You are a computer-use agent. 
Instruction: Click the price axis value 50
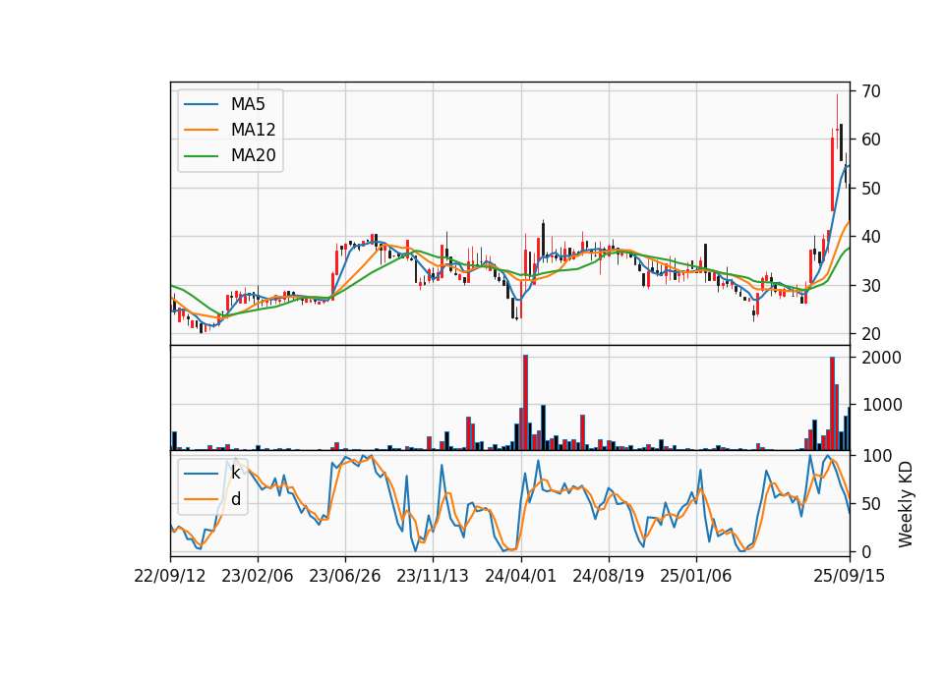pyautogui.click(x=871, y=189)
